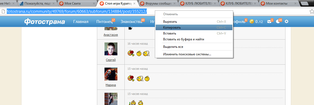314x105 pixels.
Task: Choose 'Вставить' in the context menu
Action: (194, 33)
